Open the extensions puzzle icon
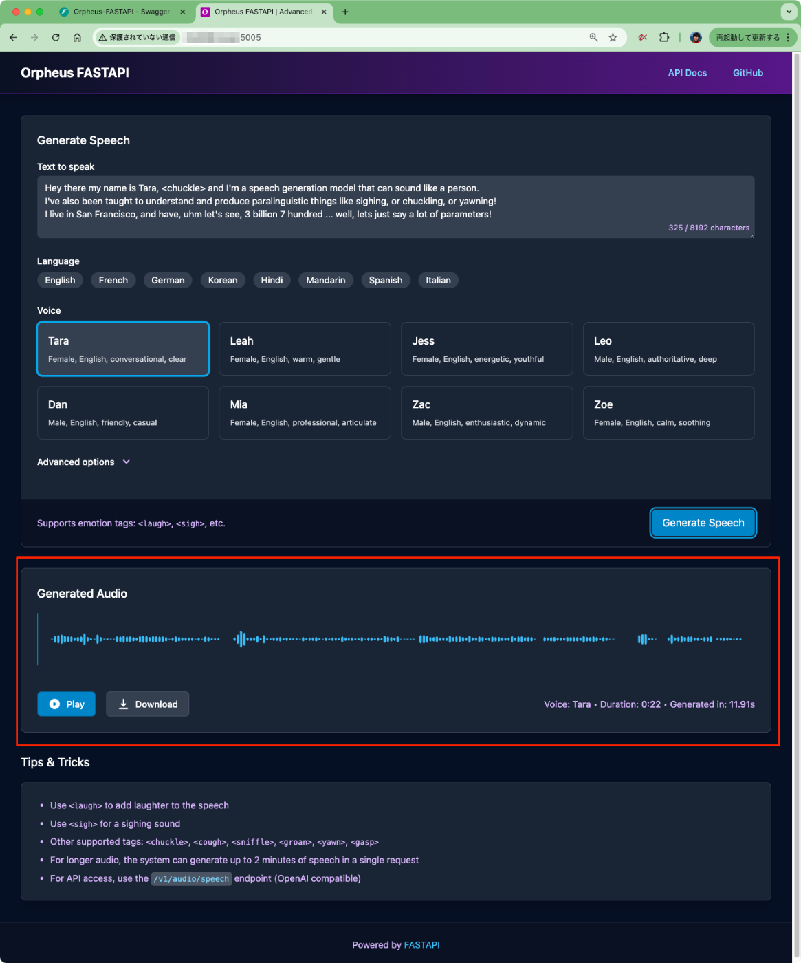Screen dimensions: 801x963 click(x=664, y=37)
